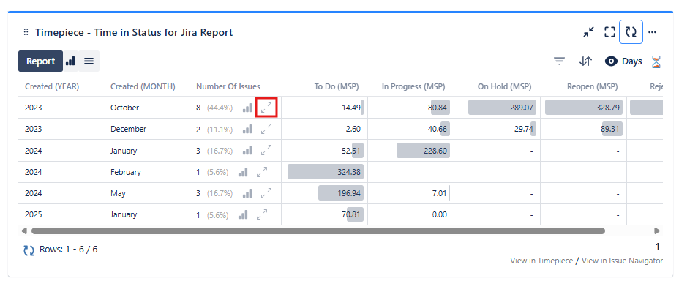Click the sort arrows icon
Viewport: 679px width, 281px height.
click(x=585, y=61)
